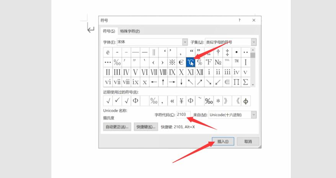
Task: Click the symbol grid scrollbar thumb
Action: point(253,55)
